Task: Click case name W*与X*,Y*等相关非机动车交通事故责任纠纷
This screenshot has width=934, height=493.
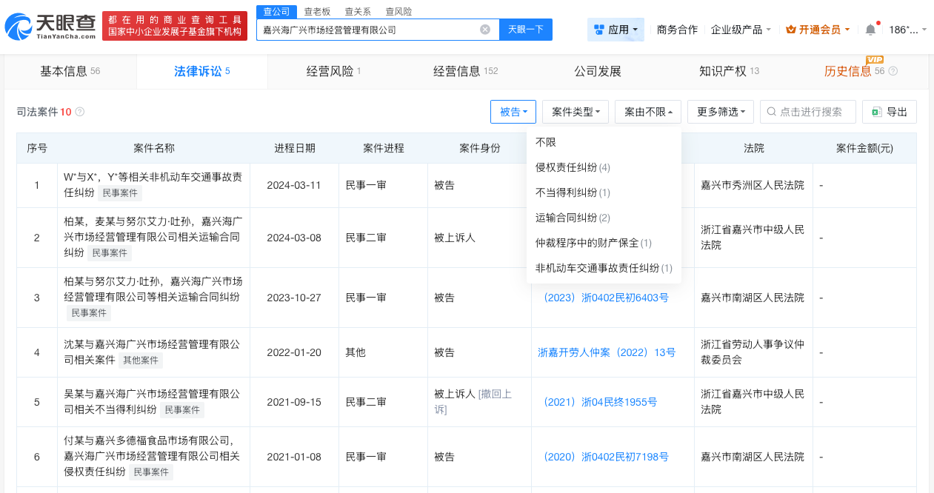Action: (x=153, y=185)
